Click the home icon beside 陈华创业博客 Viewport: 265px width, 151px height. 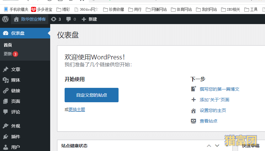[x=16, y=19]
